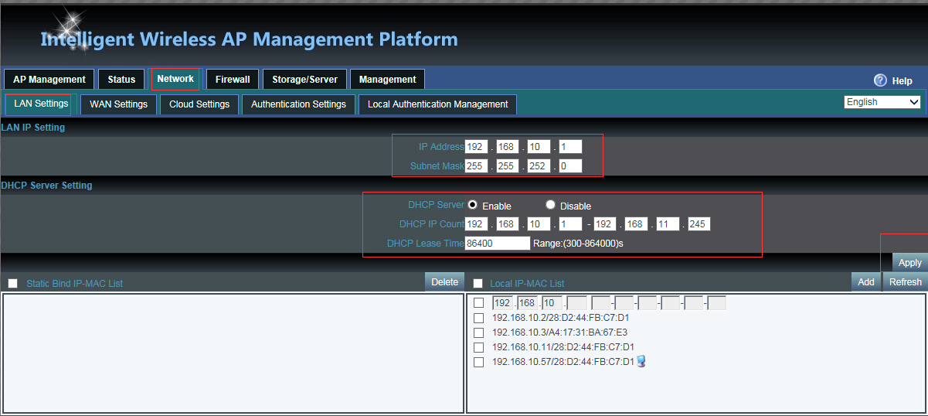Open Local Authentication Management subtab

tap(437, 104)
